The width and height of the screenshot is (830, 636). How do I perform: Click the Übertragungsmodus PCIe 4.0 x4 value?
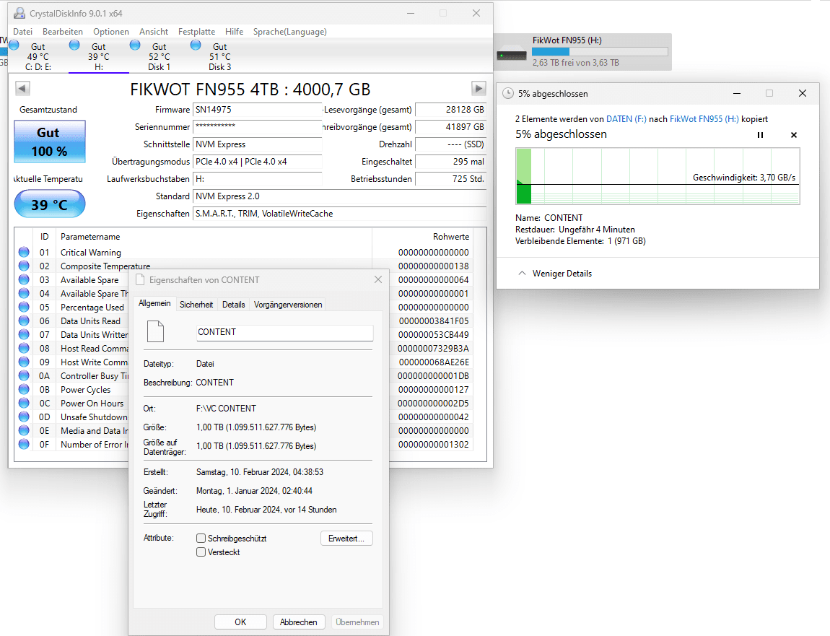257,162
